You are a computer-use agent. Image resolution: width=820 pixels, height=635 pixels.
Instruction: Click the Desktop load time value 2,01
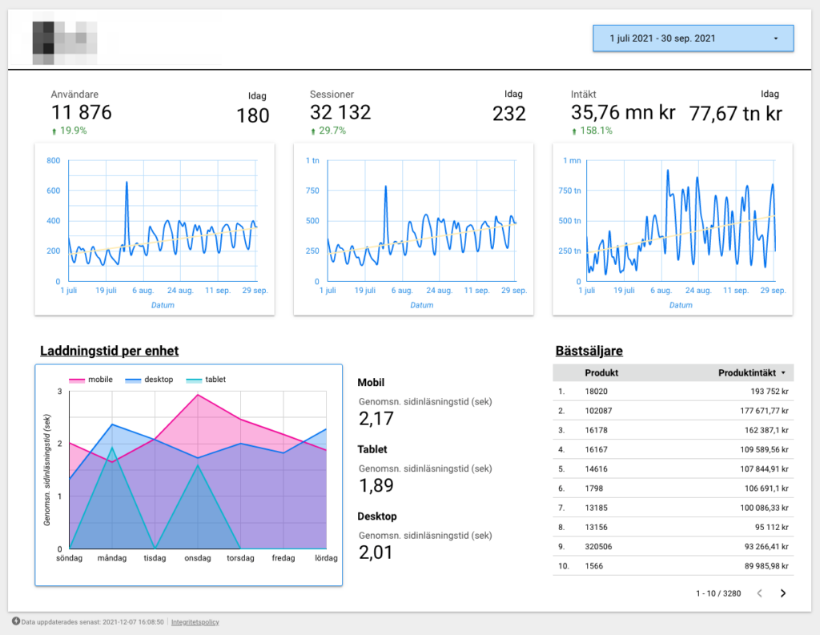pos(376,553)
